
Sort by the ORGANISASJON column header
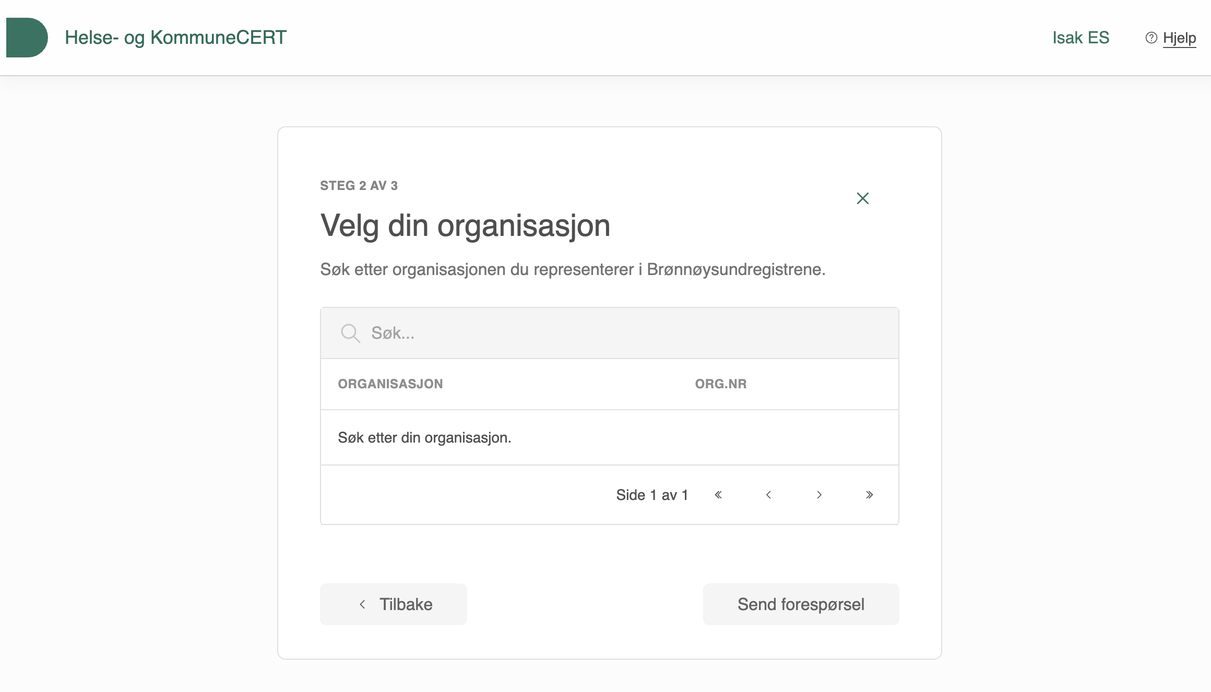coord(390,384)
